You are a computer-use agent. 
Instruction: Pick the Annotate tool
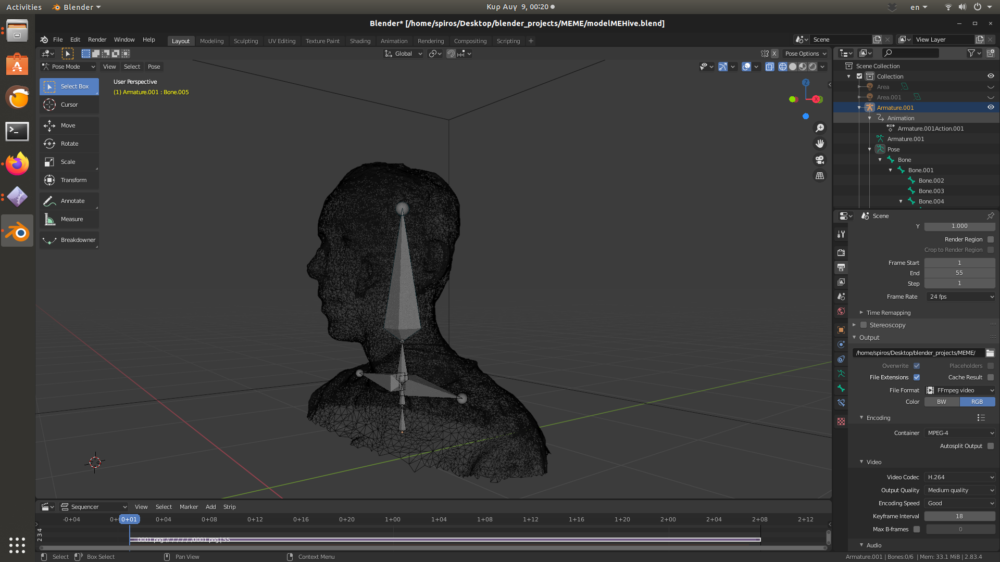tap(69, 201)
